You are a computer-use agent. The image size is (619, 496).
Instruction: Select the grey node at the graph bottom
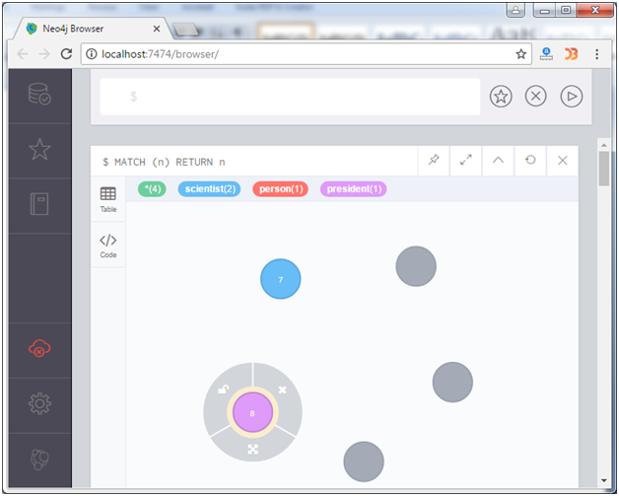364,461
